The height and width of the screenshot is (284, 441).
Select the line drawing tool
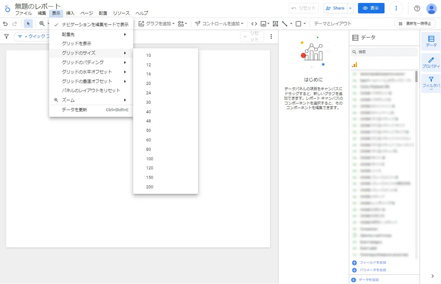(284, 23)
